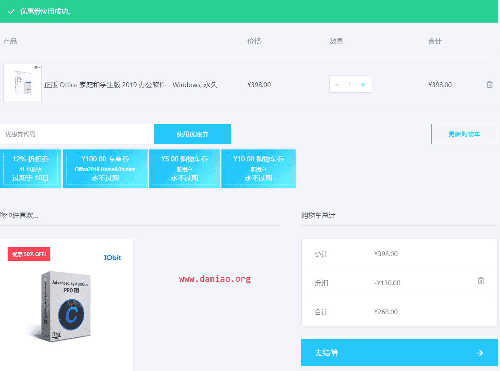This screenshot has height=371, width=500.
Task: Click the 您也许喜欢... heading
Action: point(19,216)
